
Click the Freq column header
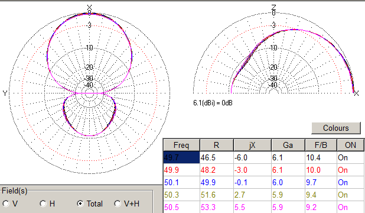coord(181,145)
